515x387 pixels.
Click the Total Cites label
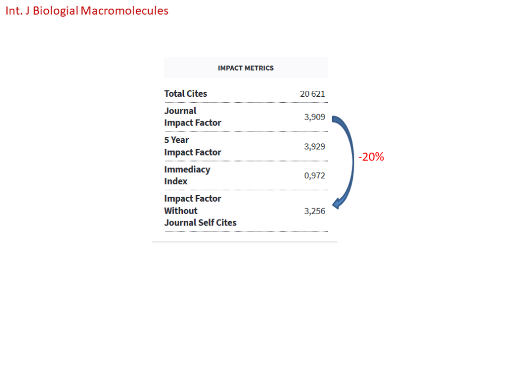tap(186, 93)
